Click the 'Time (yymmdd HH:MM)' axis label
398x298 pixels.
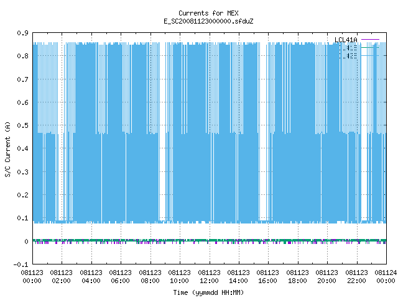point(208,292)
